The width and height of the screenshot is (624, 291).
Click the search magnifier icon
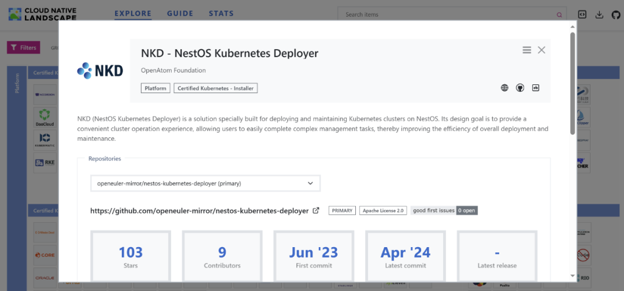[x=559, y=15]
